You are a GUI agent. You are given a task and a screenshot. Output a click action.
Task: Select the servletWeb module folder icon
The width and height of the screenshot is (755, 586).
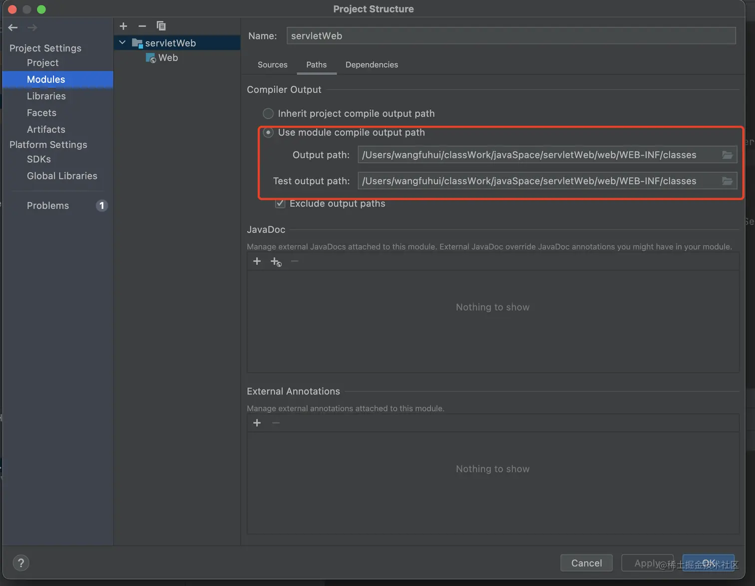click(137, 43)
